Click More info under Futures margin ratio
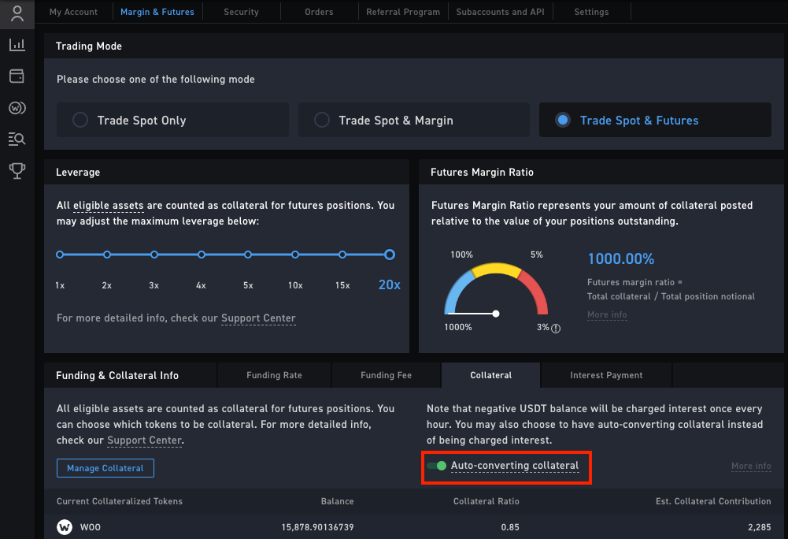The image size is (788, 539). [607, 314]
